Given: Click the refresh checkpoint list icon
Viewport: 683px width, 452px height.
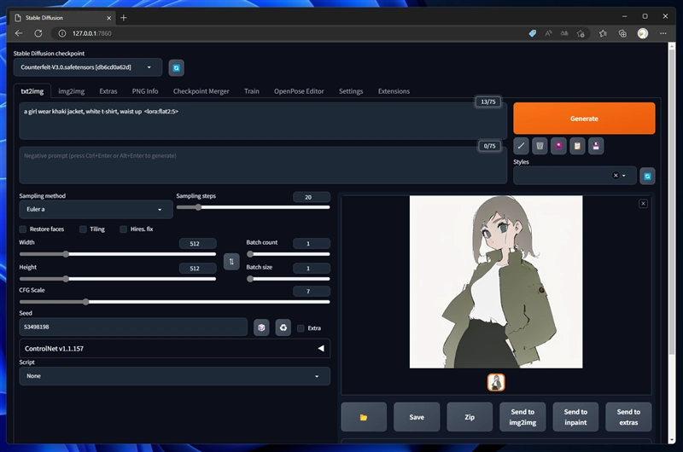Looking at the screenshot, I should [x=176, y=67].
